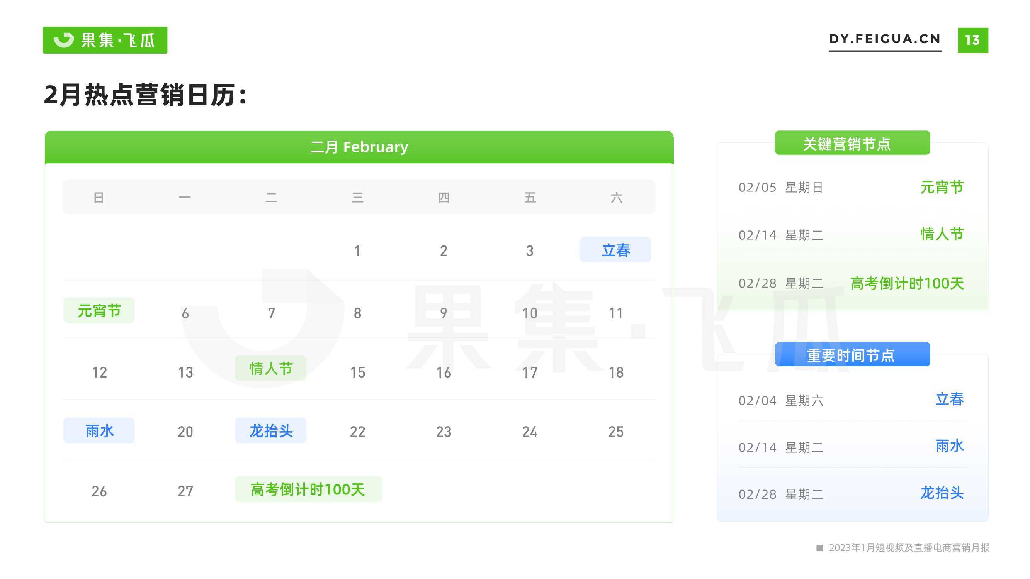Image resolution: width=1030 pixels, height=579 pixels.
Task: Click the gray square footer bullet icon
Action: (819, 547)
